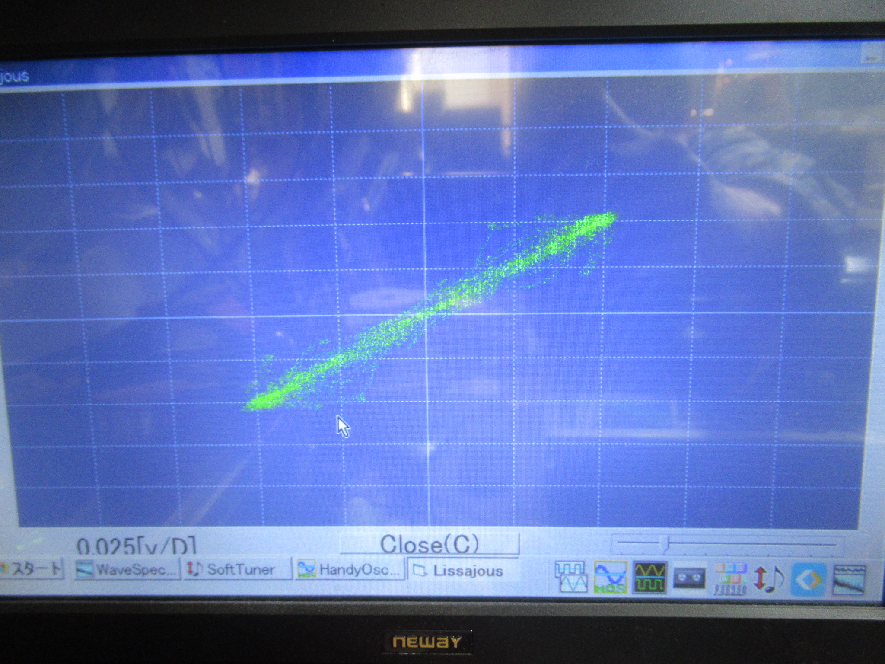Open the green-on-black waveform tray icon
Viewport: 885px width, 664px height.
[x=649, y=577]
